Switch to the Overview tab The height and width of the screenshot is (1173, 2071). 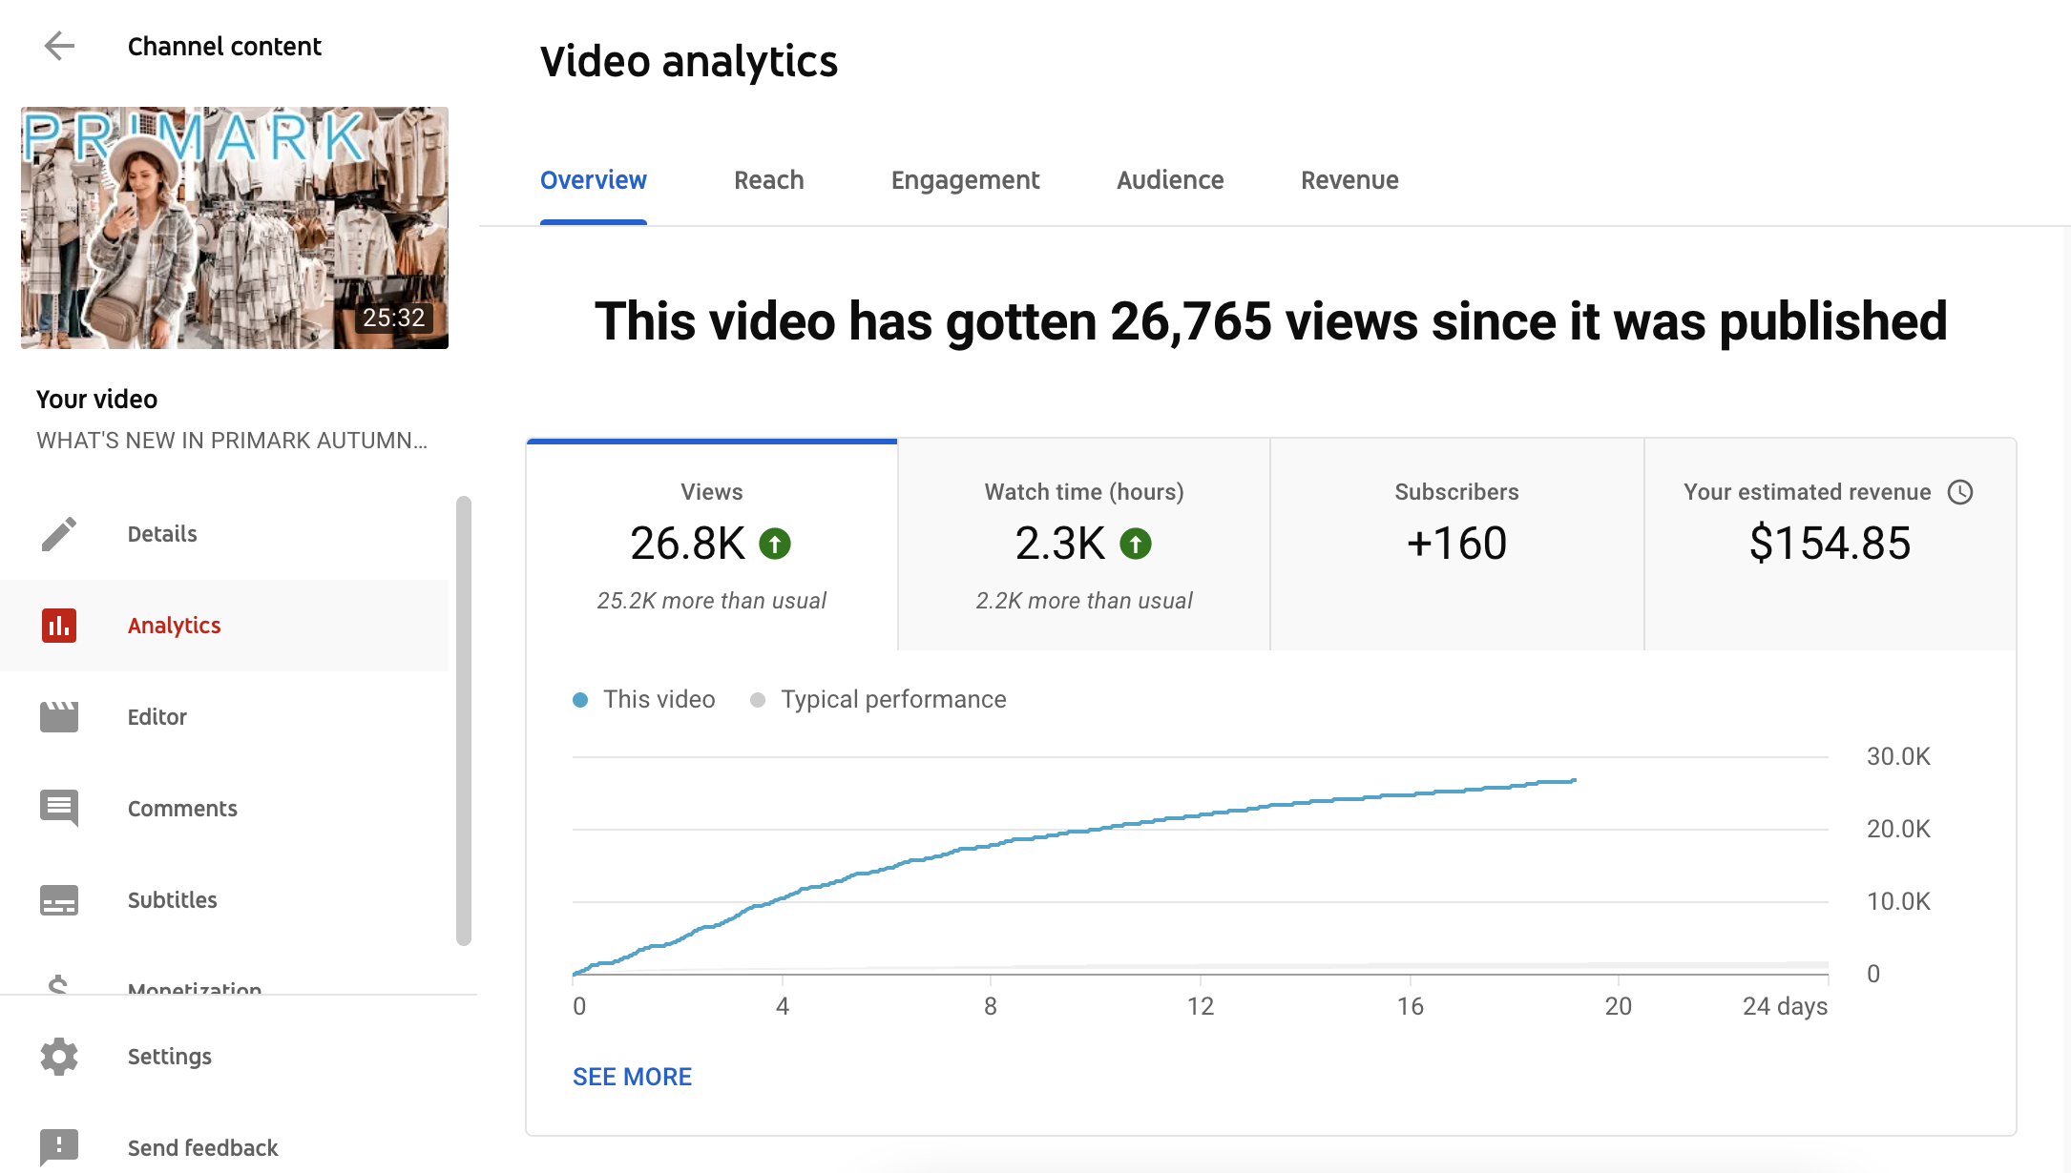coord(594,180)
